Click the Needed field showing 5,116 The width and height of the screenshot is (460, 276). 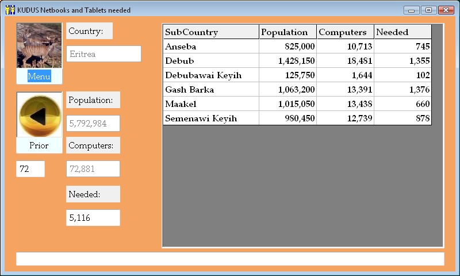[93, 217]
